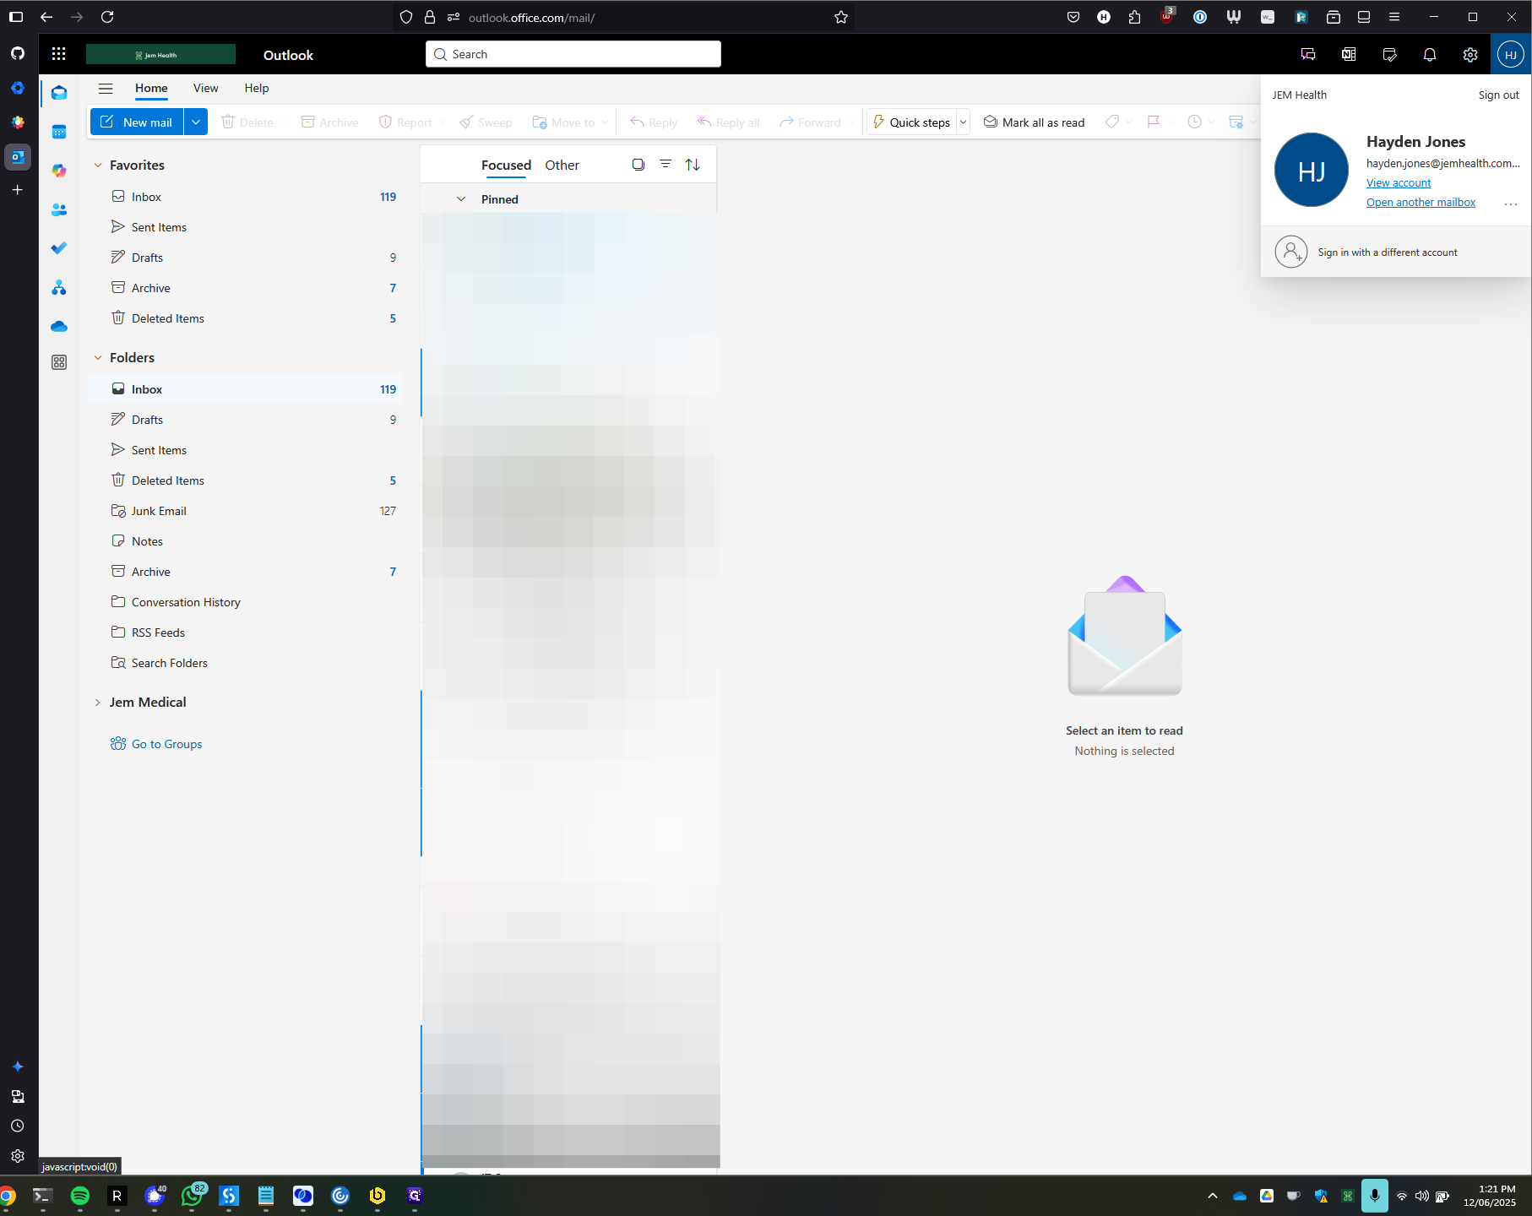Click the select-all messages icon
The height and width of the screenshot is (1216, 1532).
point(638,165)
